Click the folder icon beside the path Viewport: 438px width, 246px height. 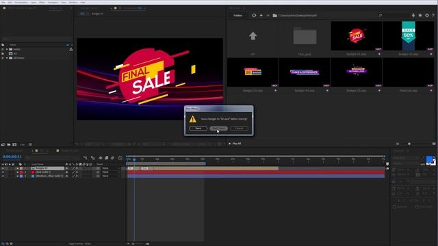tap(275, 15)
